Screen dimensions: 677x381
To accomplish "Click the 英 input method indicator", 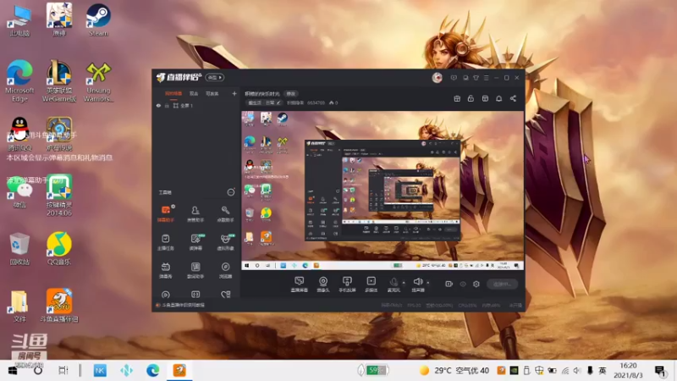I will (603, 370).
